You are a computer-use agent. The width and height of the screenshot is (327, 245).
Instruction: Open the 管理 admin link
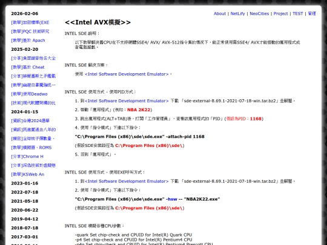click(x=312, y=13)
